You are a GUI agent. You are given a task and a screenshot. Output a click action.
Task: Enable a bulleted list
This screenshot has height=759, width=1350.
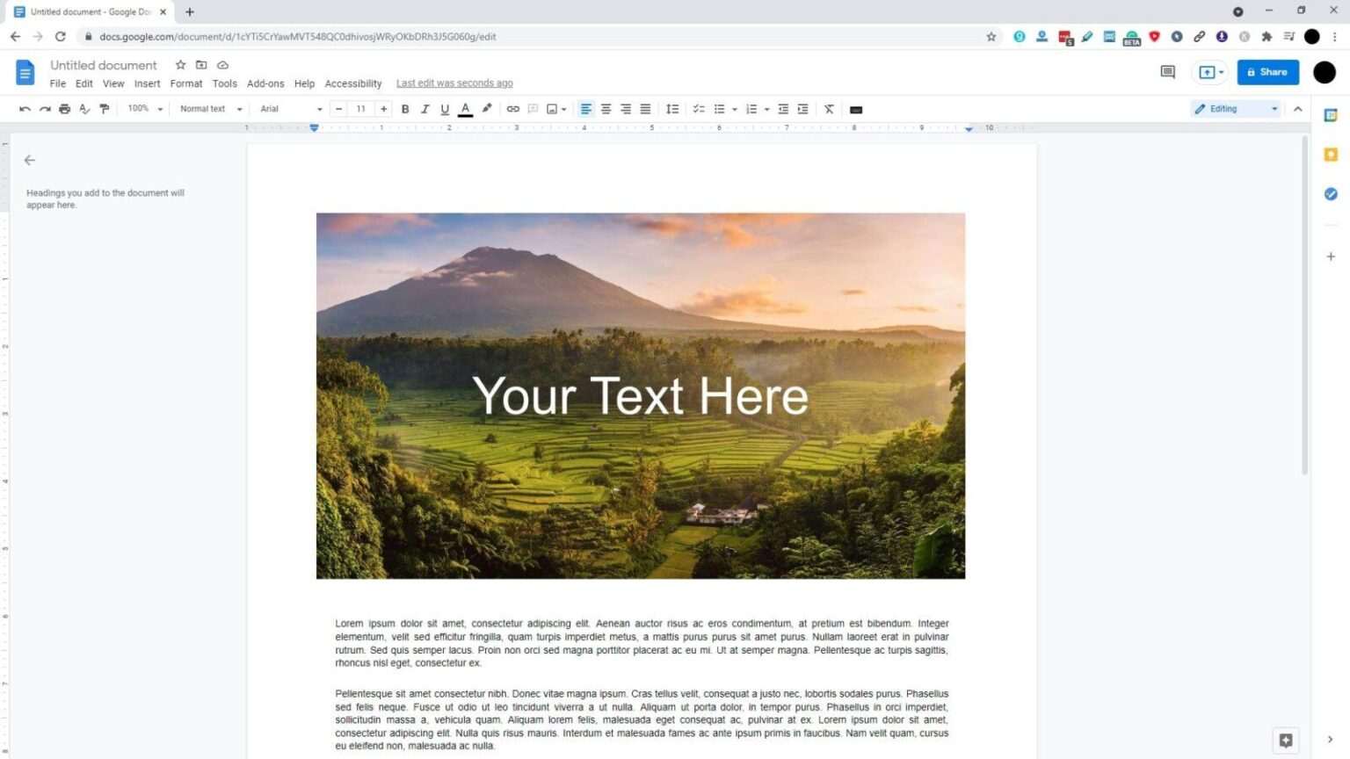pyautogui.click(x=720, y=108)
